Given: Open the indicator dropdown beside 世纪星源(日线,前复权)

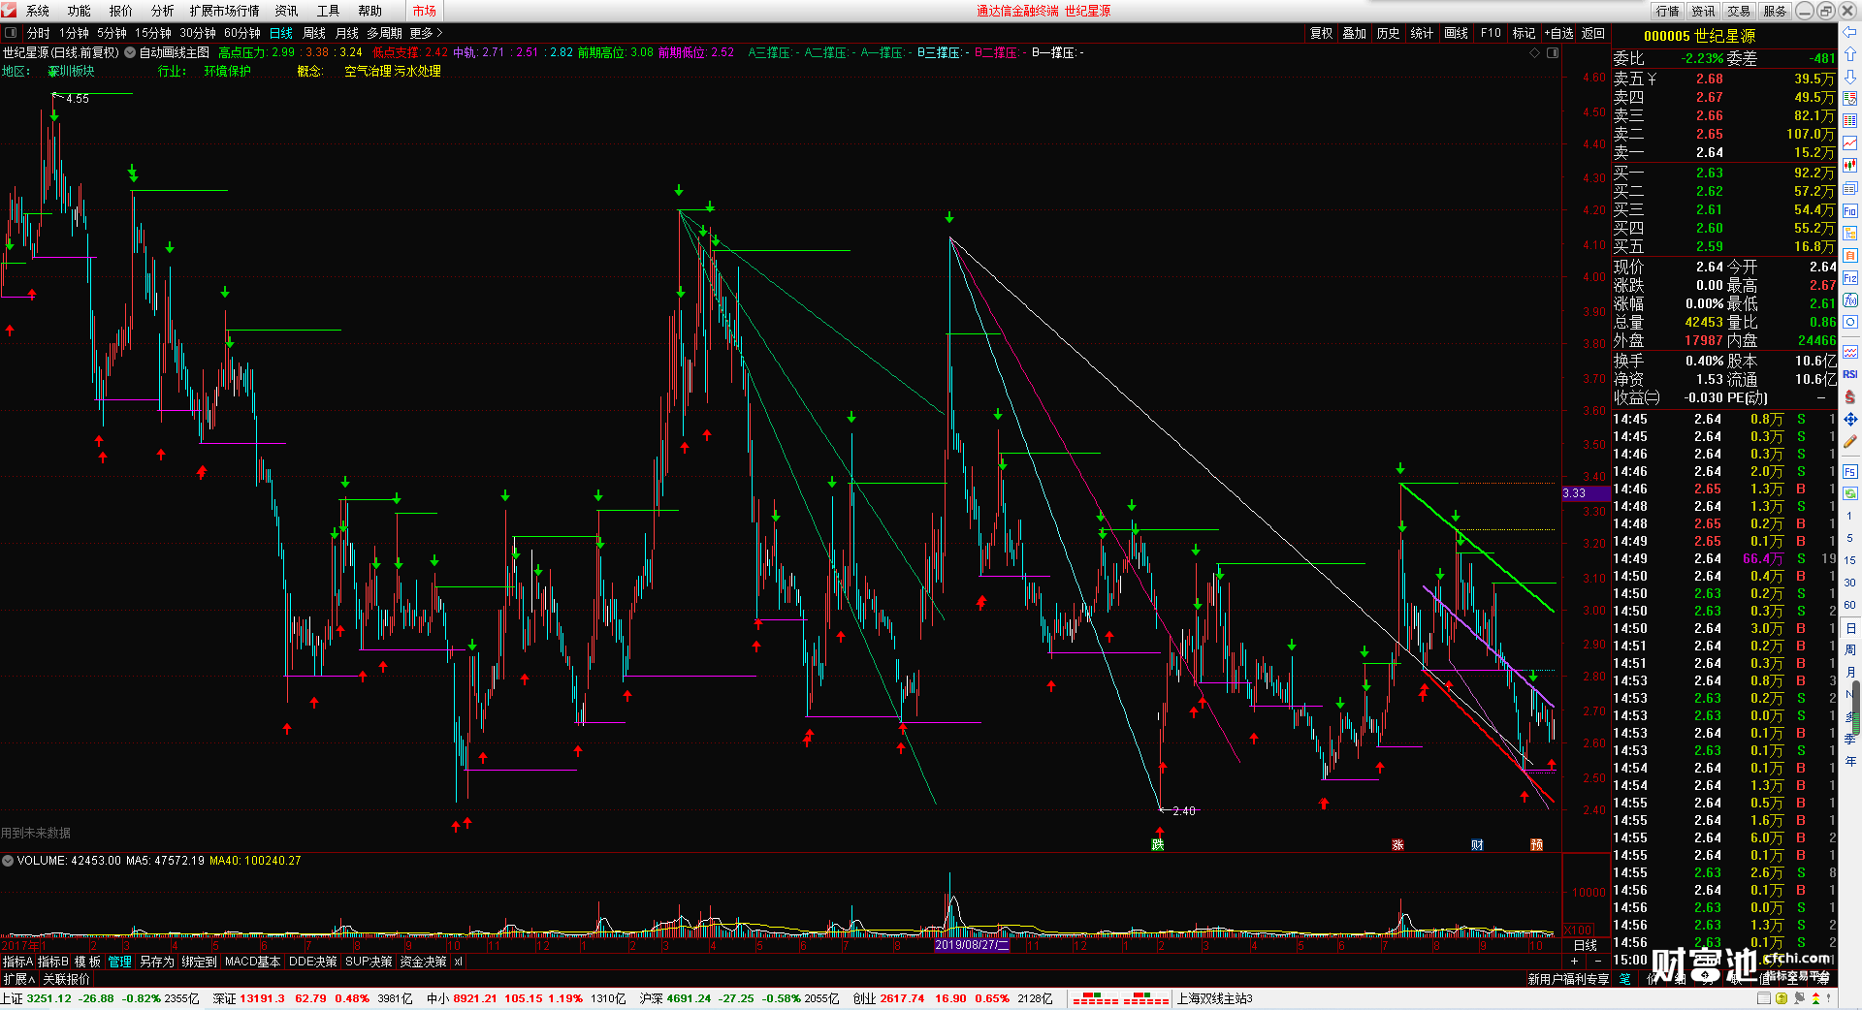Looking at the screenshot, I should [130, 52].
